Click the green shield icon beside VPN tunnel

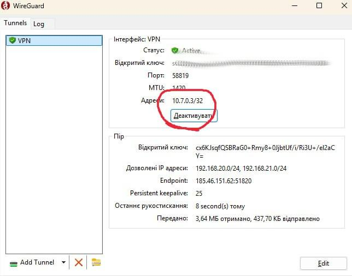[x=12, y=41]
